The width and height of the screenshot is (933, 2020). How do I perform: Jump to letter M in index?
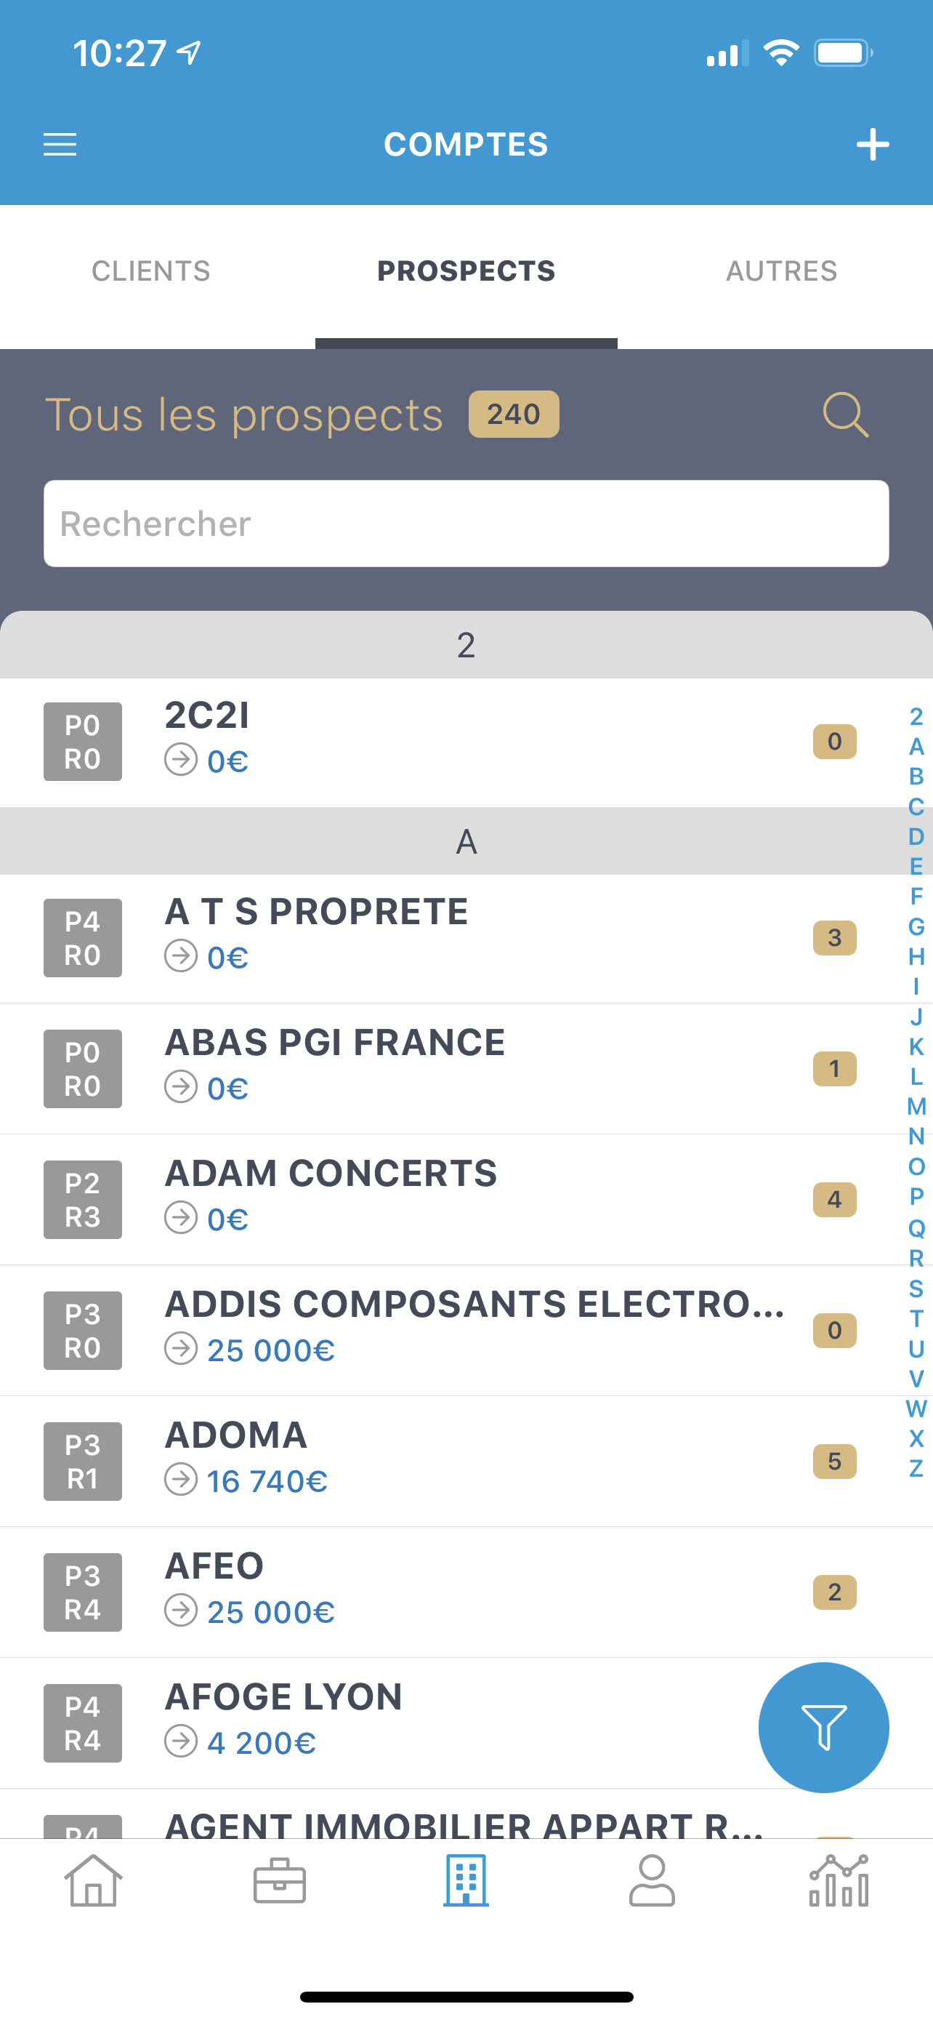tap(916, 1107)
